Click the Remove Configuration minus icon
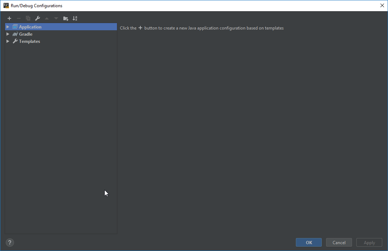The width and height of the screenshot is (388, 251). point(19,18)
